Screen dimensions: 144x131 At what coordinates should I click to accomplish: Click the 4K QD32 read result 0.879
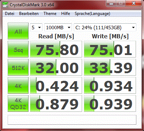[56, 103]
